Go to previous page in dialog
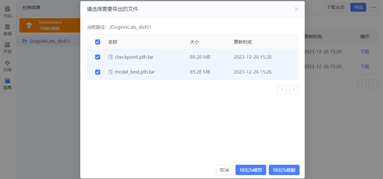This screenshot has height=179, width=383. pos(282,89)
